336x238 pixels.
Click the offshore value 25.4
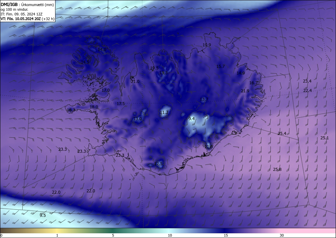[x=282, y=134]
